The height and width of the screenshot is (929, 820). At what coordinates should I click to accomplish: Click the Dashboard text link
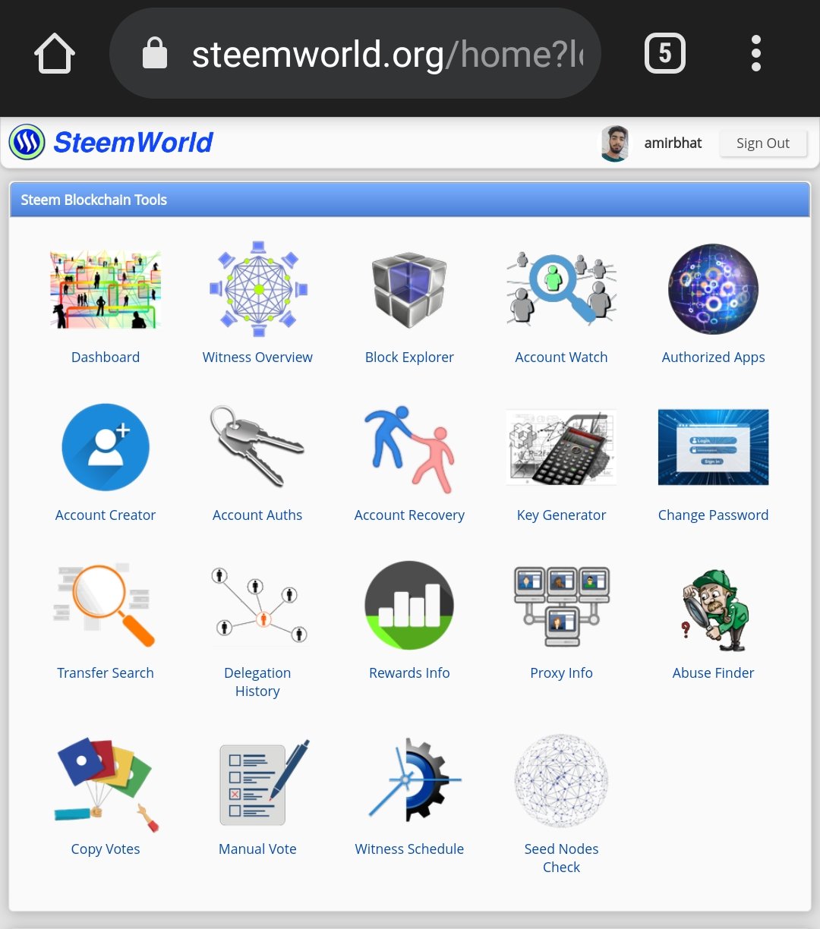coord(106,357)
